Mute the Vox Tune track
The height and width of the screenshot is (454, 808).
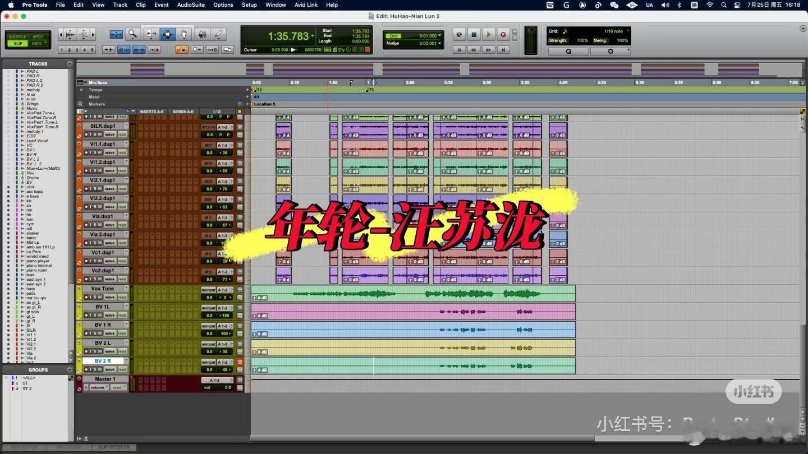pyautogui.click(x=100, y=297)
